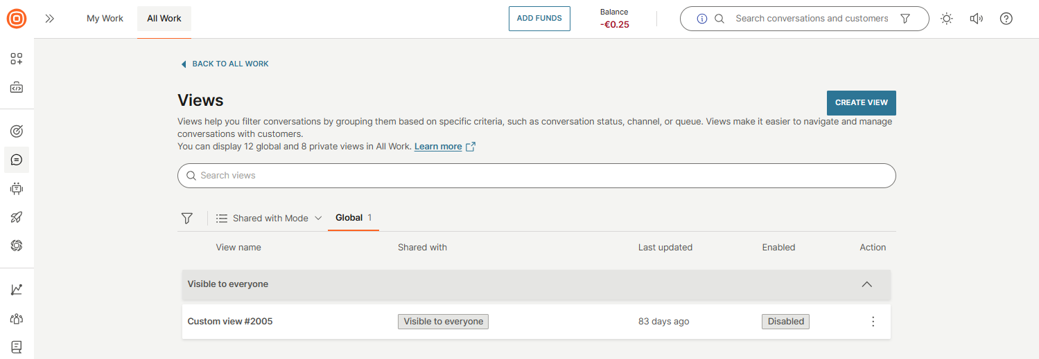The image size is (1039, 359).
Task: Open the Shared with Mode dropdown
Action: click(x=270, y=218)
